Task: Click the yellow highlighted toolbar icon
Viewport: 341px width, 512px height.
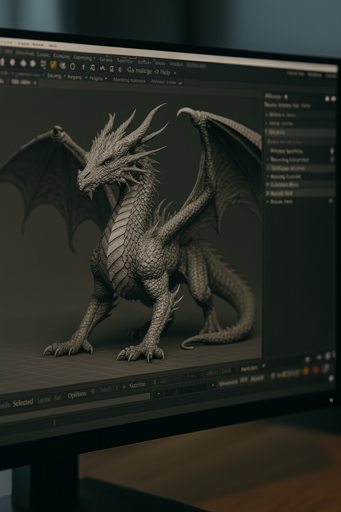Action: pos(53,65)
